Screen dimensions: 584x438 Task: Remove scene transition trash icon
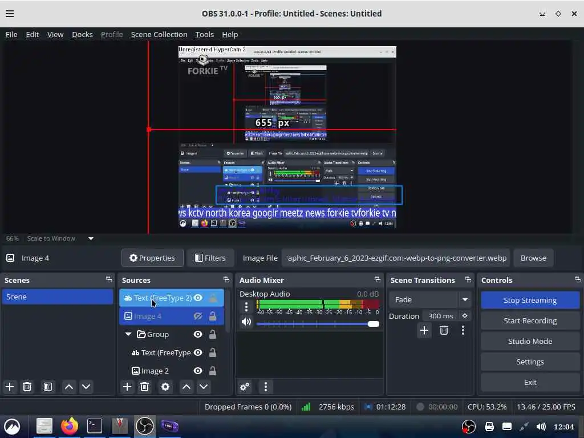(444, 330)
